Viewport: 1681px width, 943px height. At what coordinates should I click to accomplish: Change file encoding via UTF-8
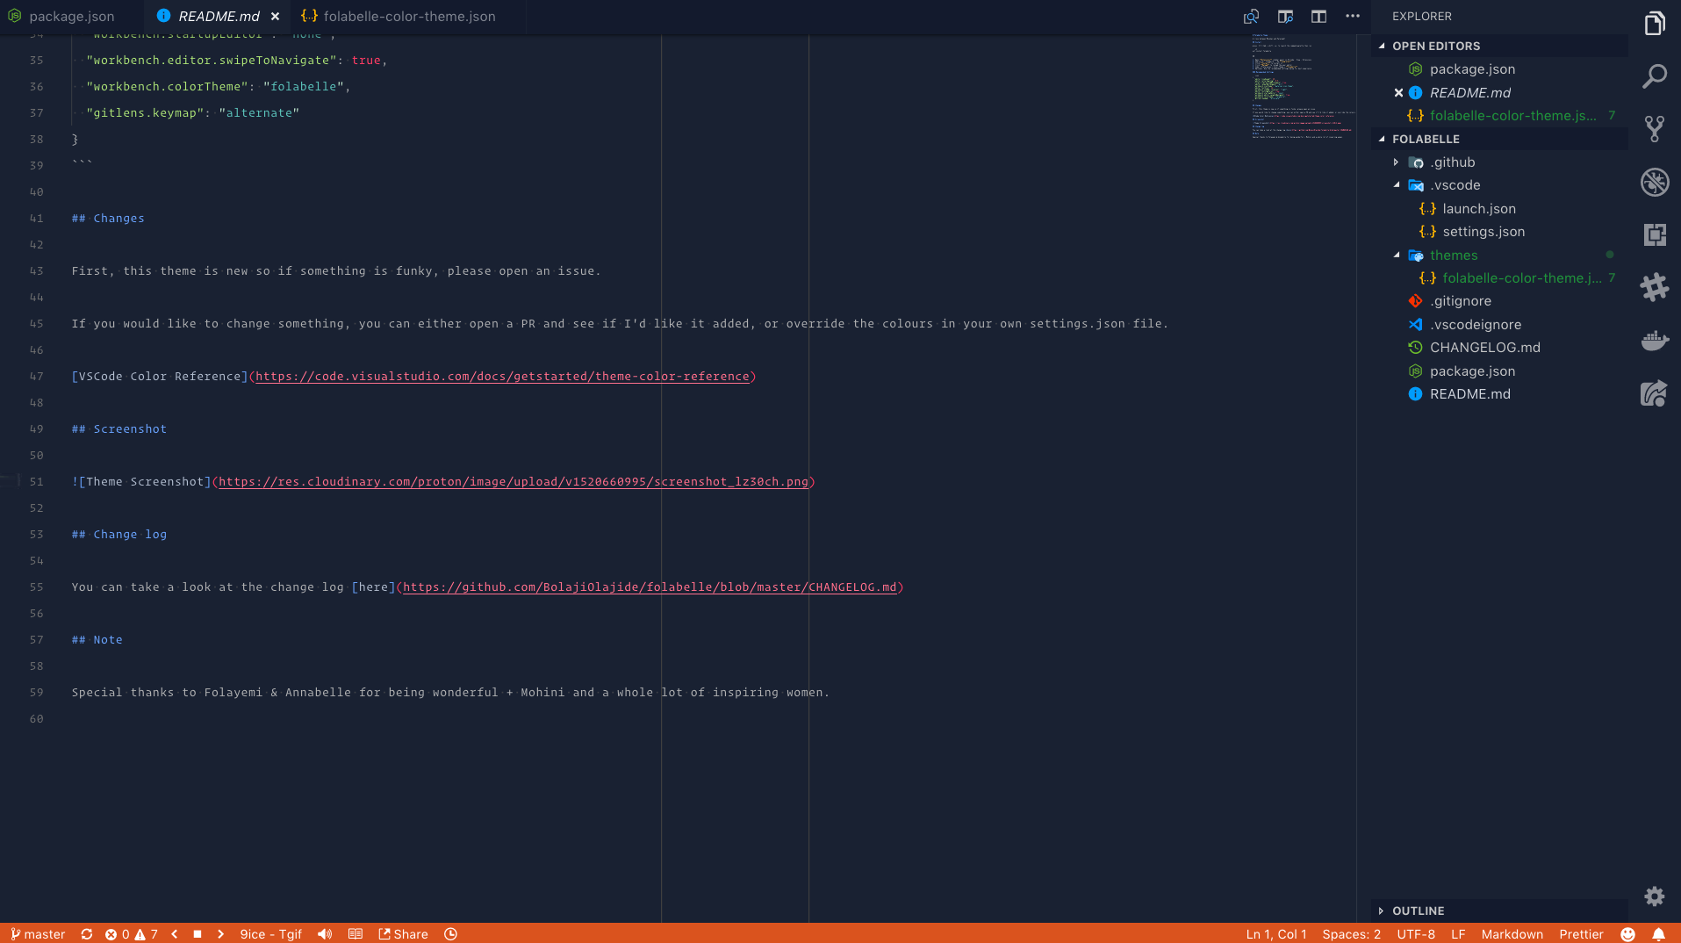click(1416, 934)
